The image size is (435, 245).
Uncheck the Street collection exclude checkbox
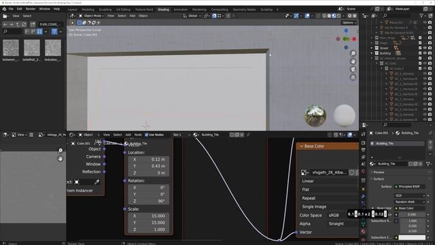[x=420, y=48]
